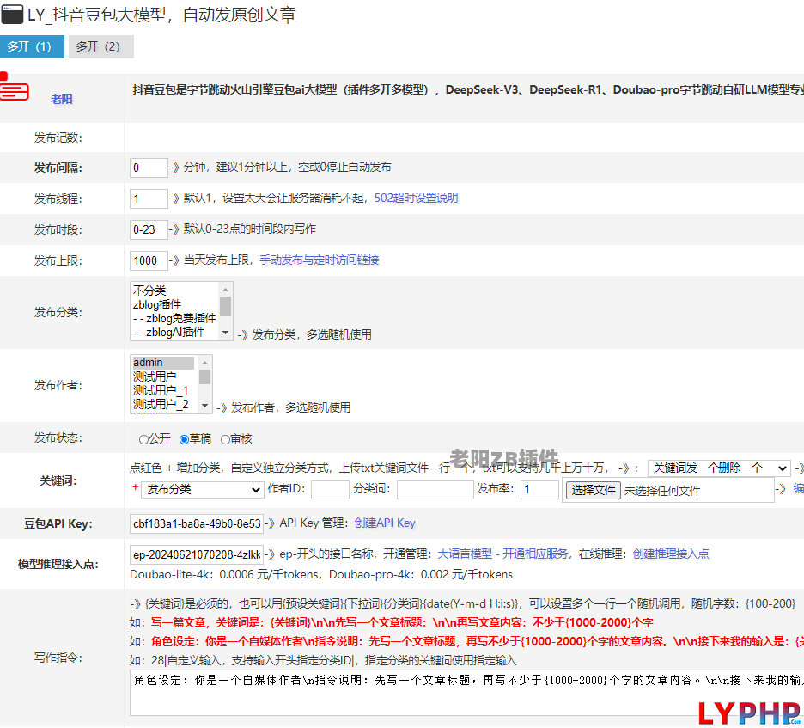The width and height of the screenshot is (804, 728).
Task: Click down arrow of author list scrollbar
Action: pos(204,406)
